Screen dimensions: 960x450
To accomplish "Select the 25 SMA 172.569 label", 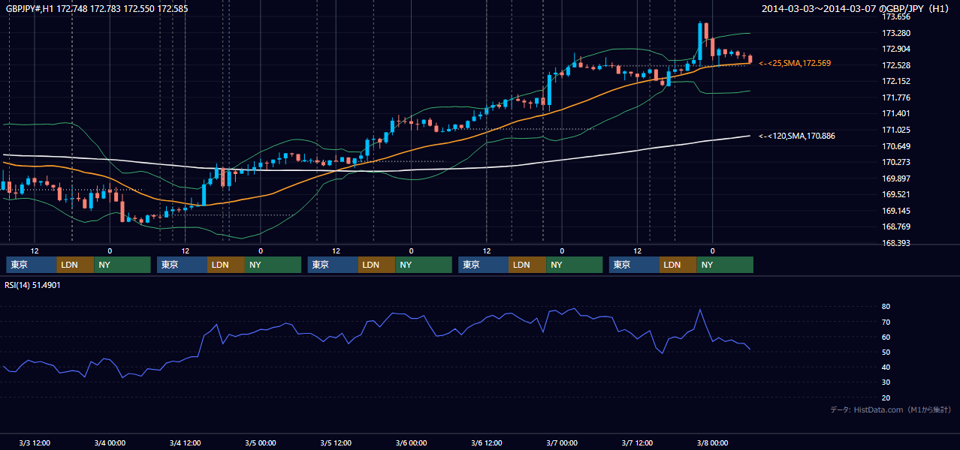I will pyautogui.click(x=795, y=64).
